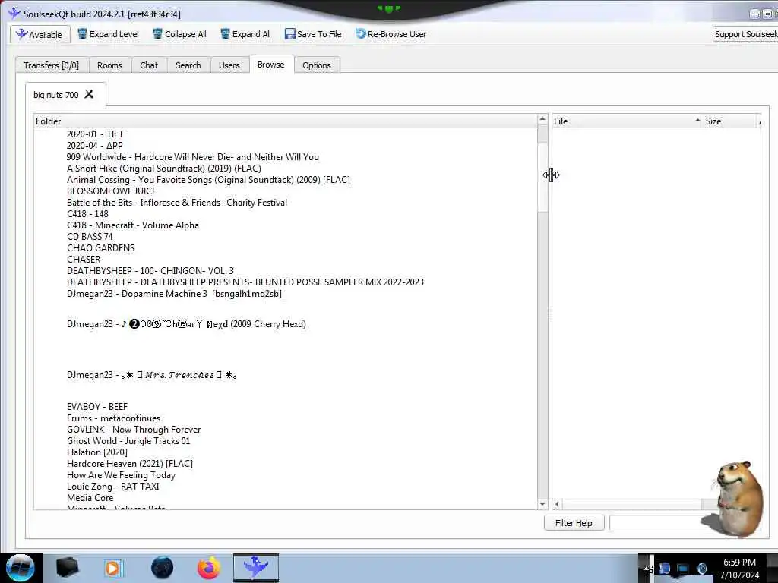Select Battle of the Bits Charity Festival folder
The width and height of the screenshot is (778, 583).
click(x=177, y=203)
